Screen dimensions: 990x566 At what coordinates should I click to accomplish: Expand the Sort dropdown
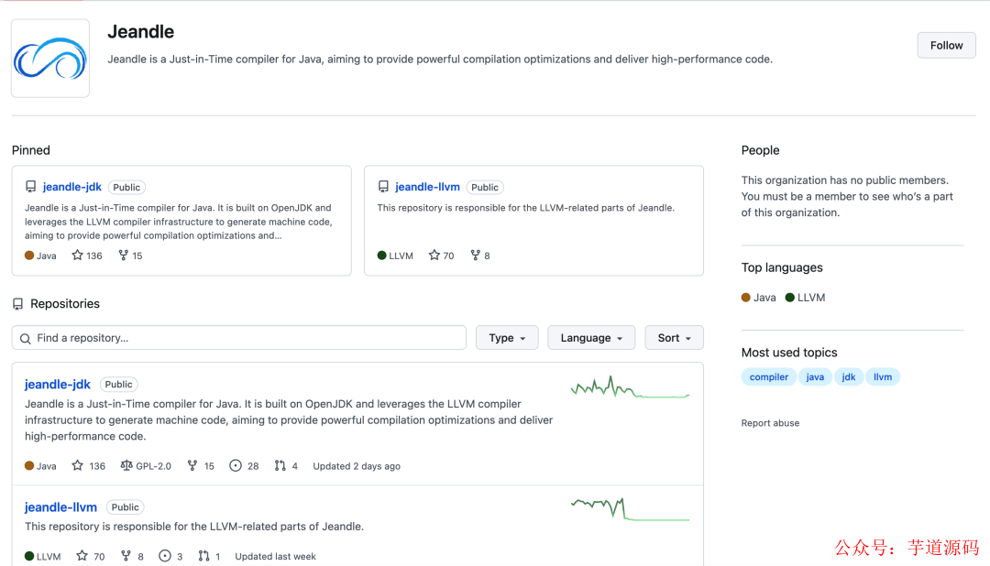[674, 338]
